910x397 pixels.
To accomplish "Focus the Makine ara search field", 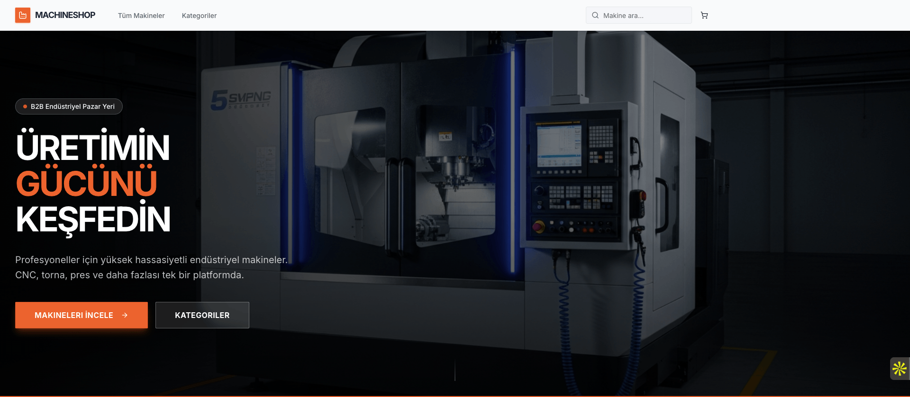I will [x=638, y=15].
